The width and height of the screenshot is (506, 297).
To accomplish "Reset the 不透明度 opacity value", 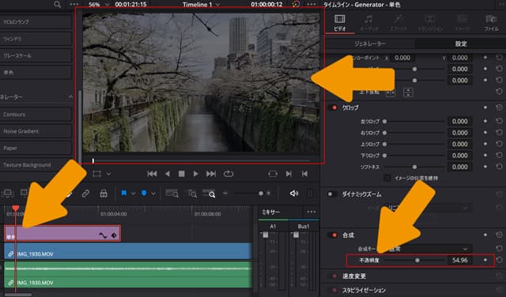I will [499, 260].
